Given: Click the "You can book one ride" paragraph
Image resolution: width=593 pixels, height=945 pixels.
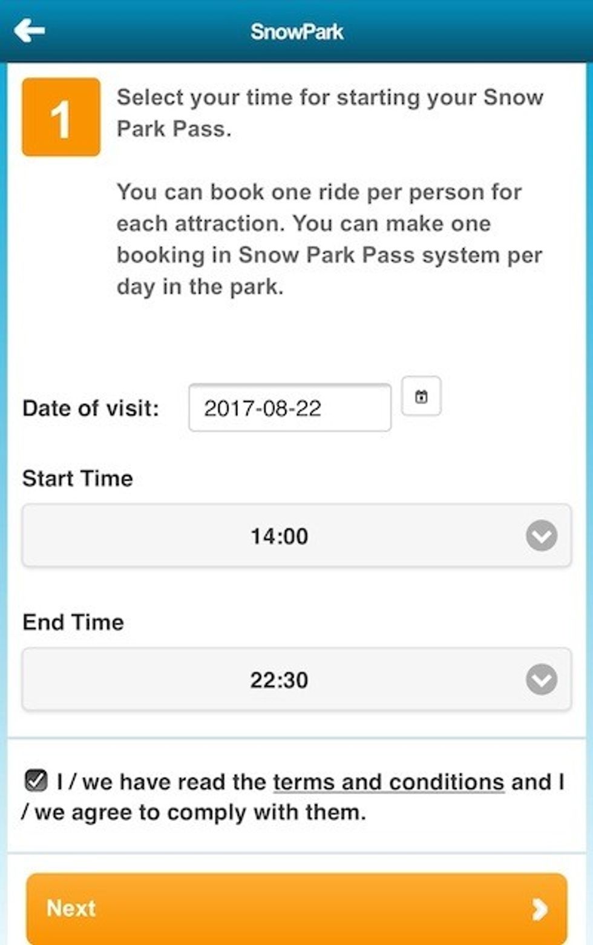Looking at the screenshot, I should (x=330, y=239).
